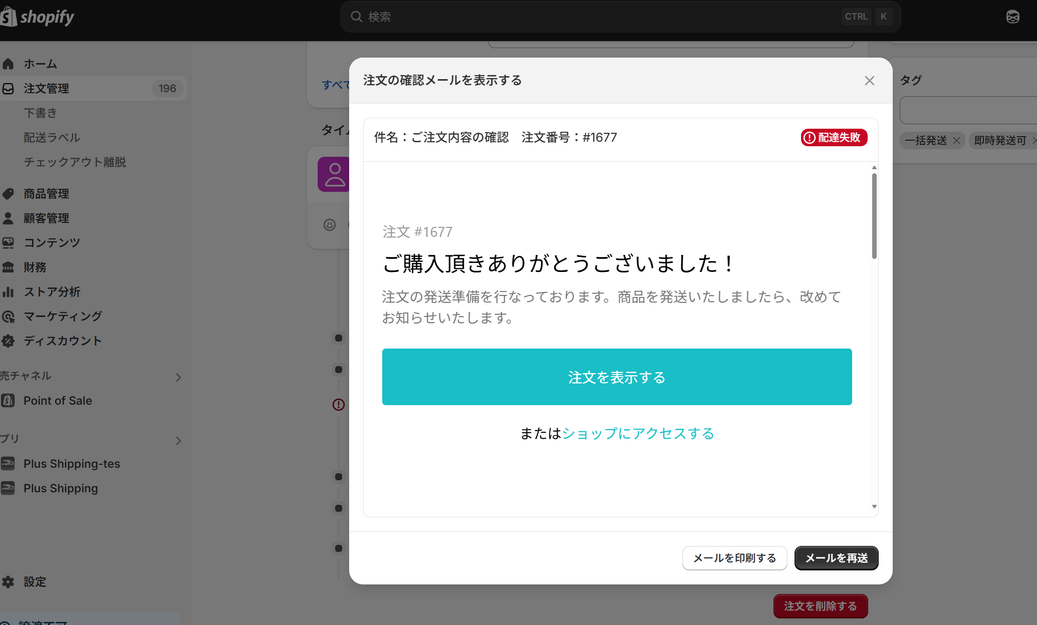Follow the ショップにアクセスする link
The height and width of the screenshot is (625, 1037).
coord(638,434)
